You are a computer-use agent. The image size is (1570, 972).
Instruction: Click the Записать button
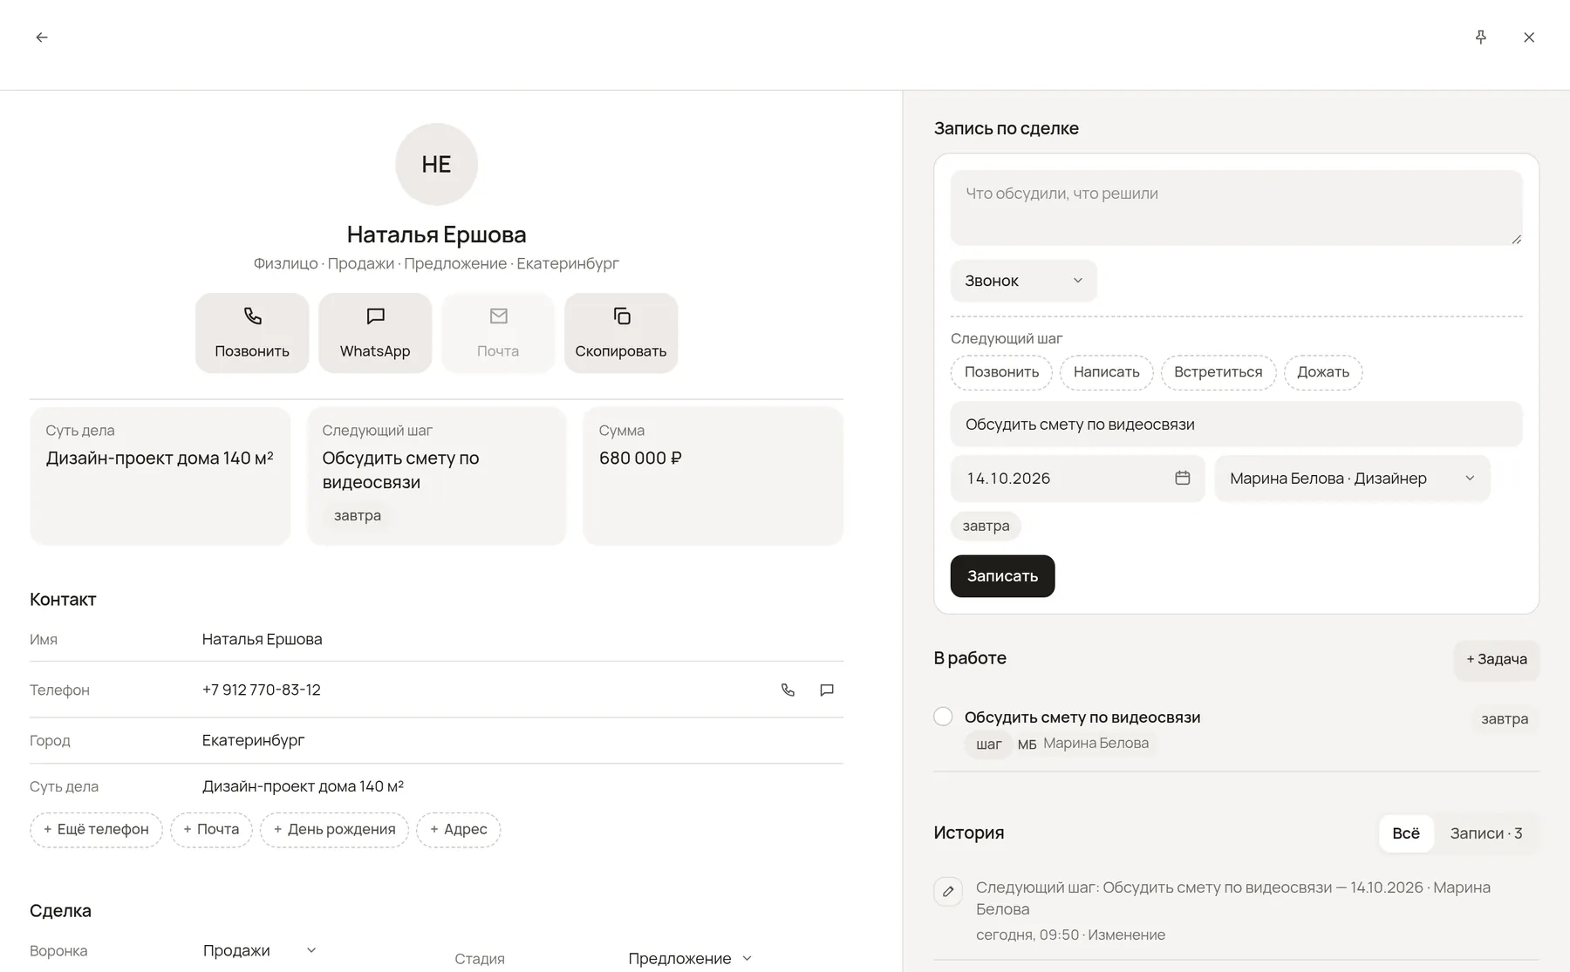pos(1002,576)
